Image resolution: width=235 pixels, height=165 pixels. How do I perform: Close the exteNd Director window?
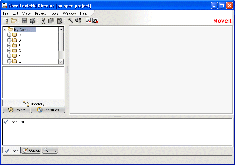coord(230,6)
